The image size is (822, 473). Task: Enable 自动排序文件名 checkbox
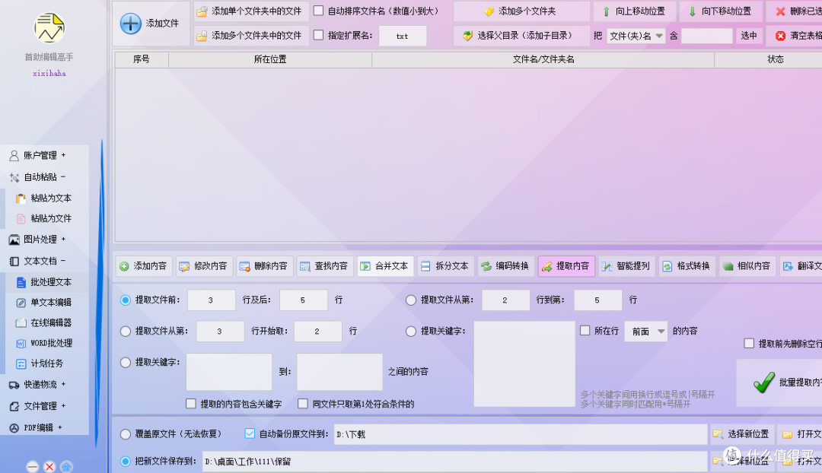click(318, 11)
